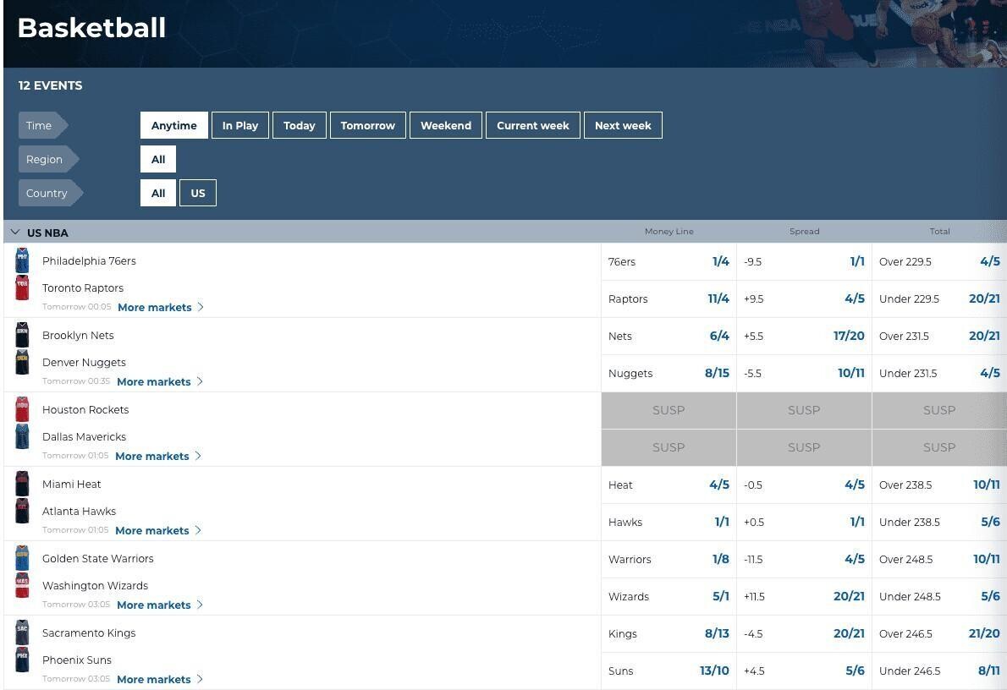Pick Over 229.5 total at 4/5
The width and height of the screenshot is (1007, 690).
[x=939, y=262]
